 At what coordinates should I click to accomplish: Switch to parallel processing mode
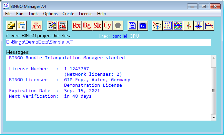pos(120,36)
